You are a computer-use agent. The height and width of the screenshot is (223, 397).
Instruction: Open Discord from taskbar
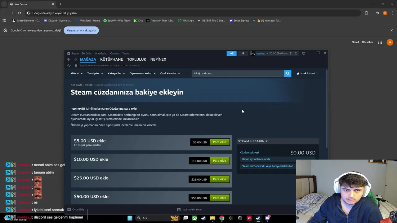[x=267, y=218]
